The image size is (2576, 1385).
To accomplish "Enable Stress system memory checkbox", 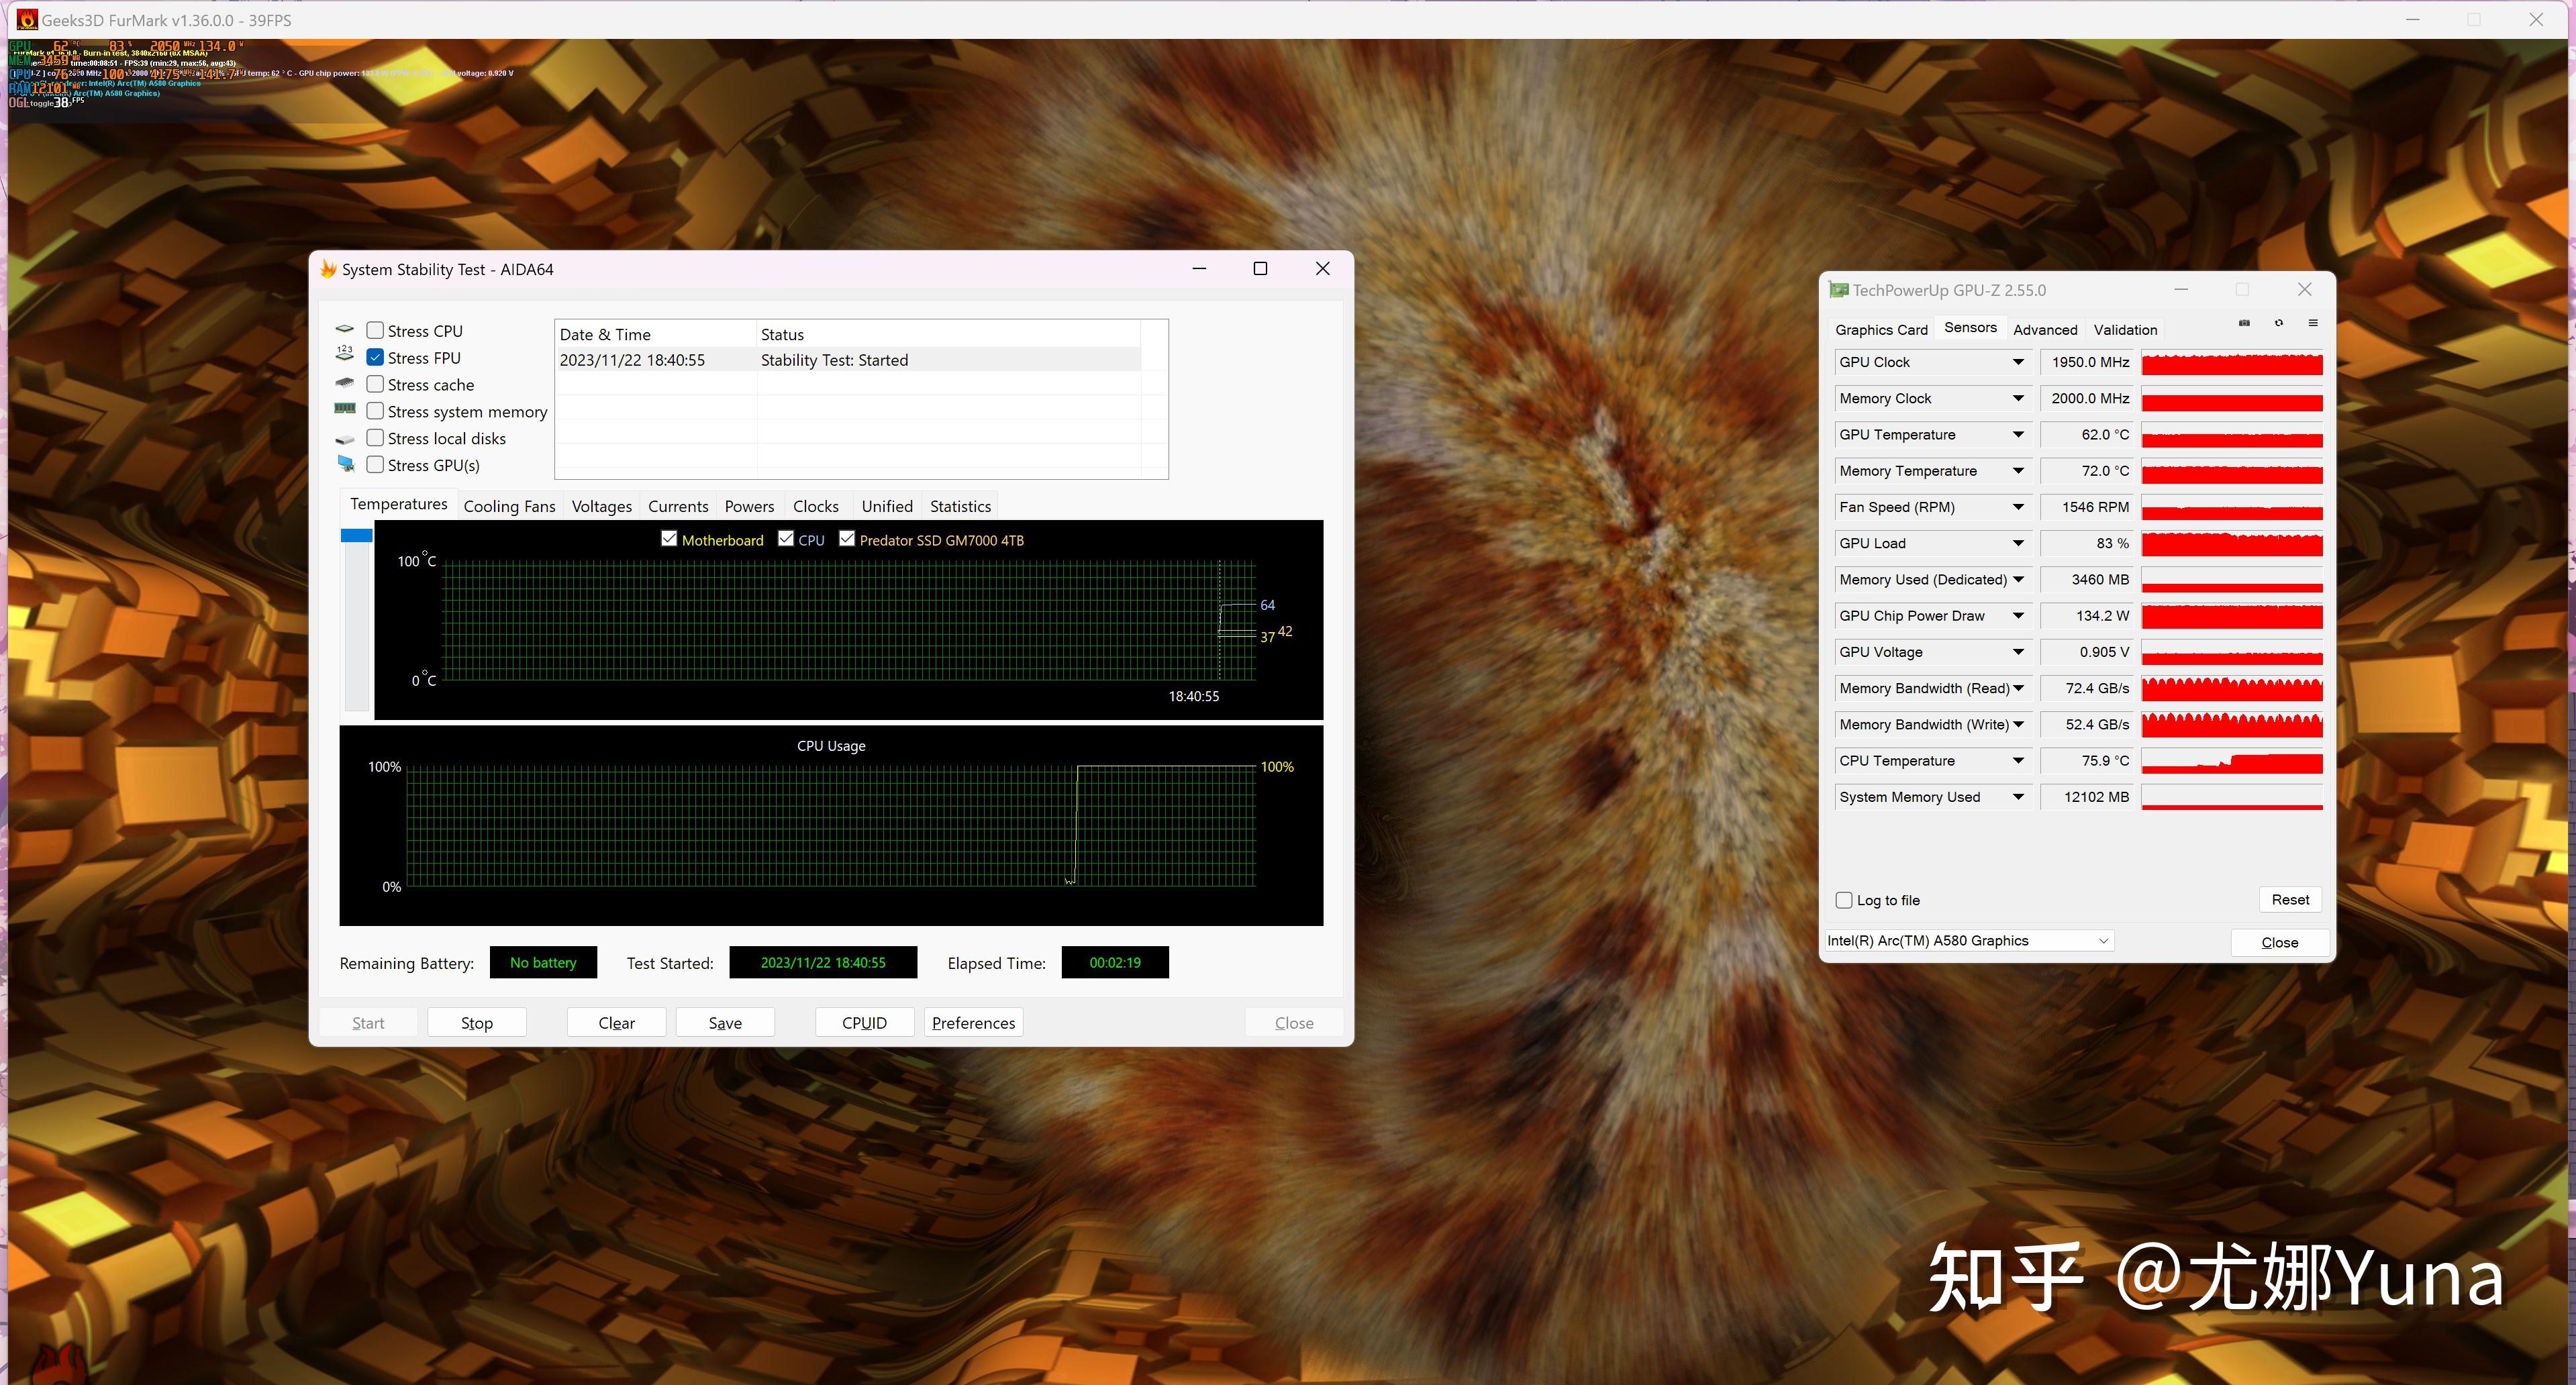I will 374,411.
